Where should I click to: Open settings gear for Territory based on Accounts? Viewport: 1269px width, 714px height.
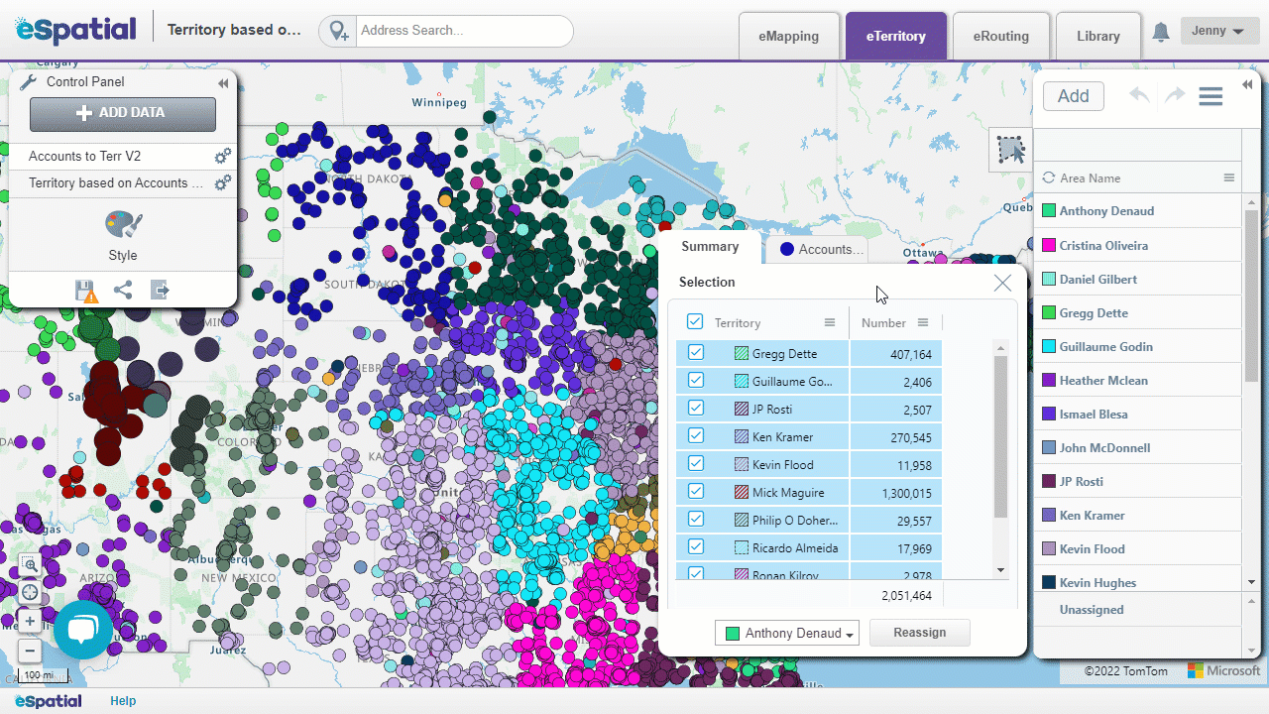(x=223, y=182)
